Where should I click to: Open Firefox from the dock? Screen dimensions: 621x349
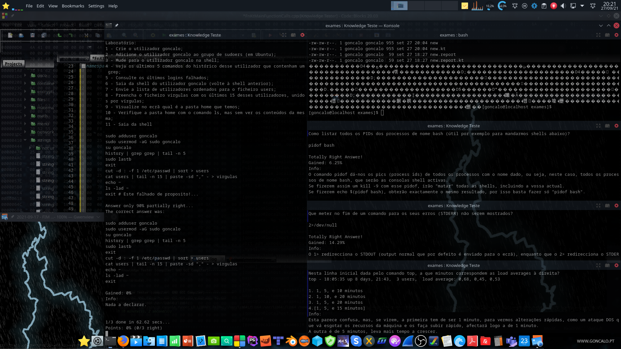123,341
